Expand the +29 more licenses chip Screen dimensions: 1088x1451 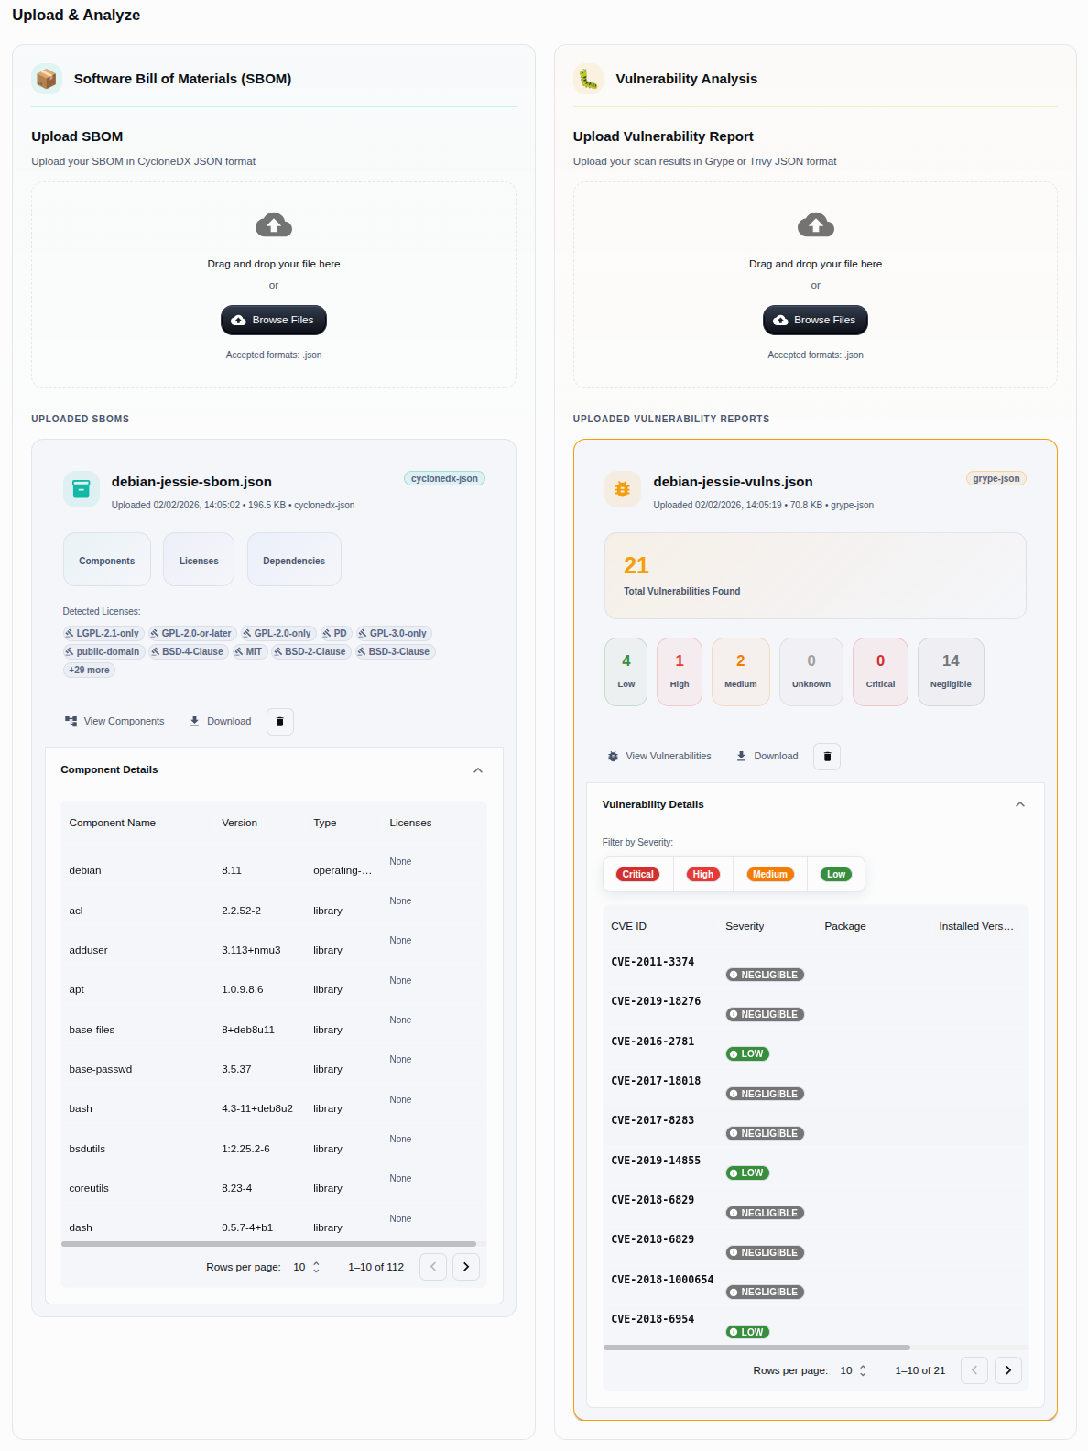(89, 670)
